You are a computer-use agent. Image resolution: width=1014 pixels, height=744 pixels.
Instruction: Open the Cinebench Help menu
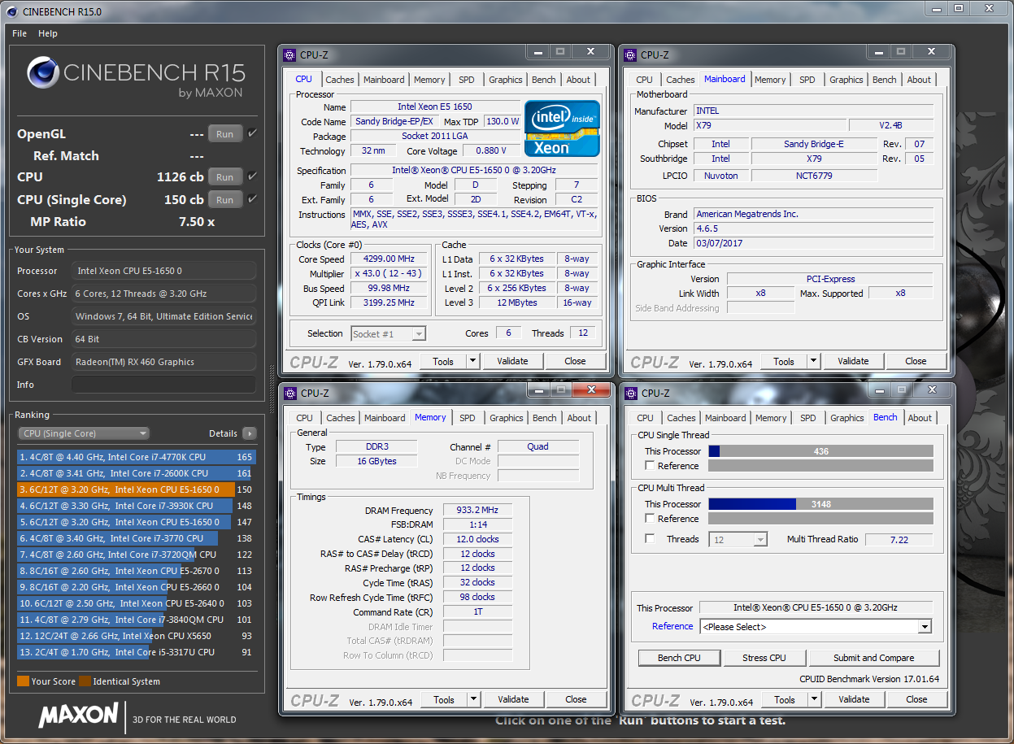point(48,33)
